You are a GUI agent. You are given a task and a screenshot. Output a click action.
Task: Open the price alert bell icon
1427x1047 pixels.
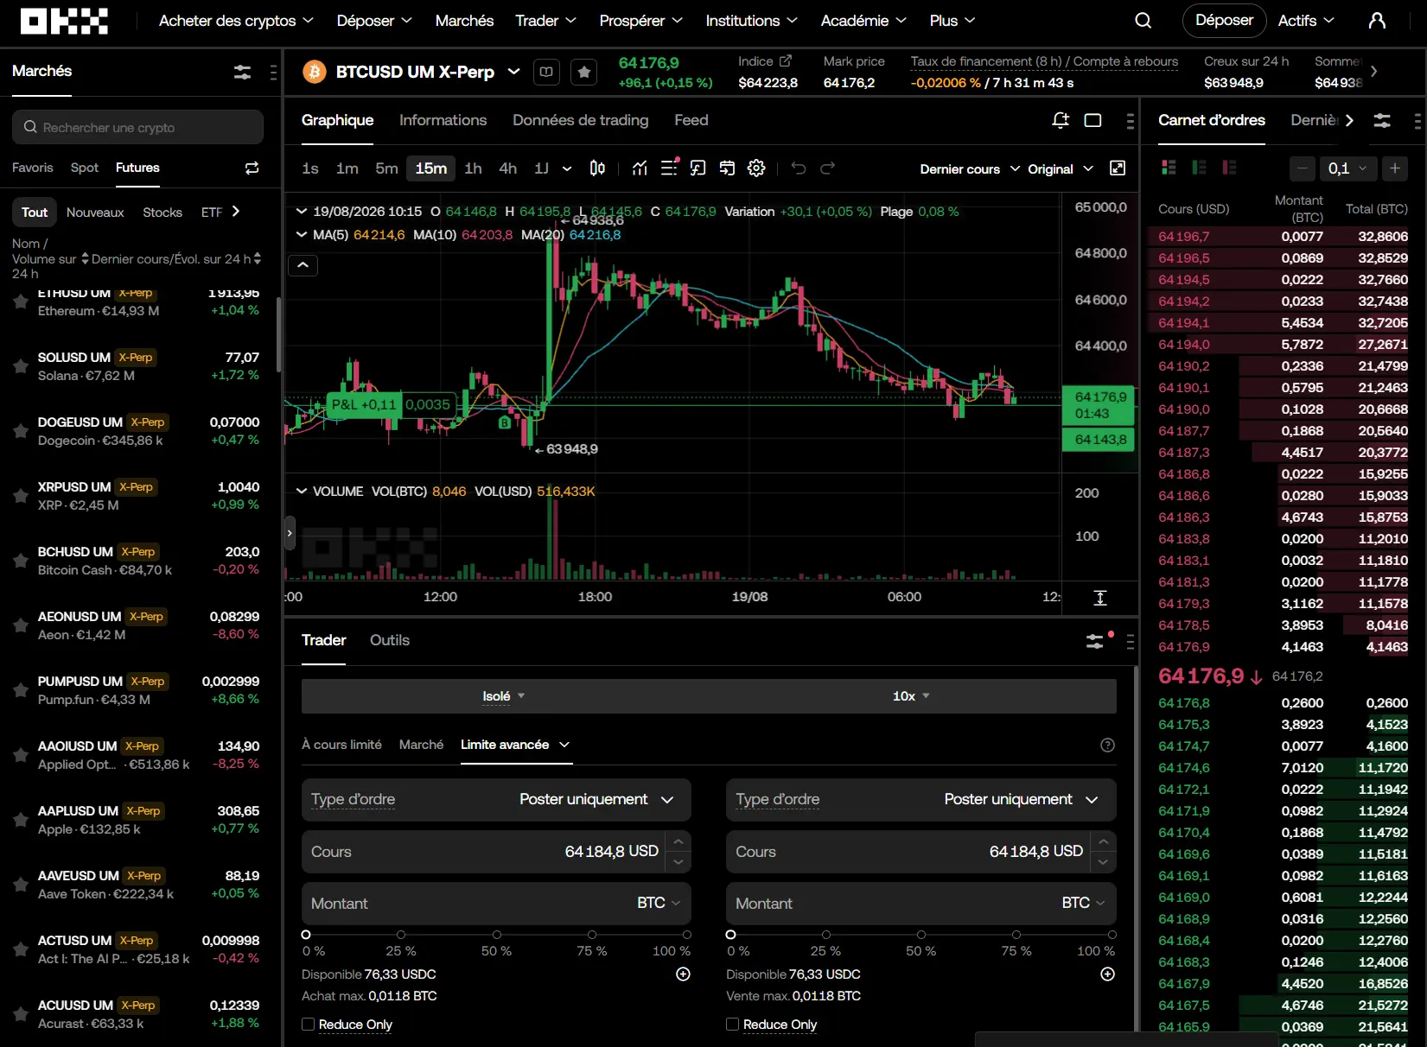pos(1061,120)
